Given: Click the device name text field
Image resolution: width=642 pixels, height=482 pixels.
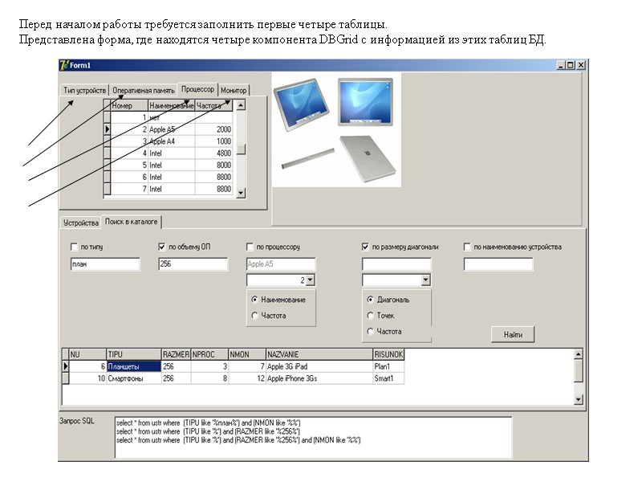Looking at the screenshot, I should 498,264.
